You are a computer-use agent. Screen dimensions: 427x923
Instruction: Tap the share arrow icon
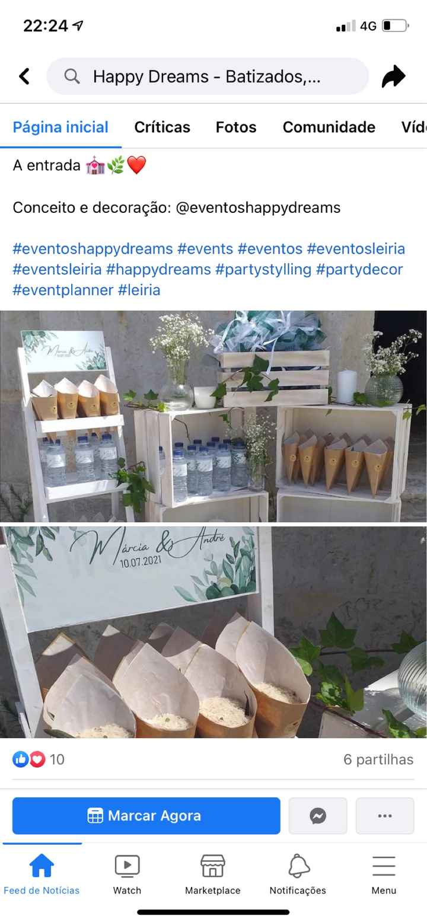point(393,76)
